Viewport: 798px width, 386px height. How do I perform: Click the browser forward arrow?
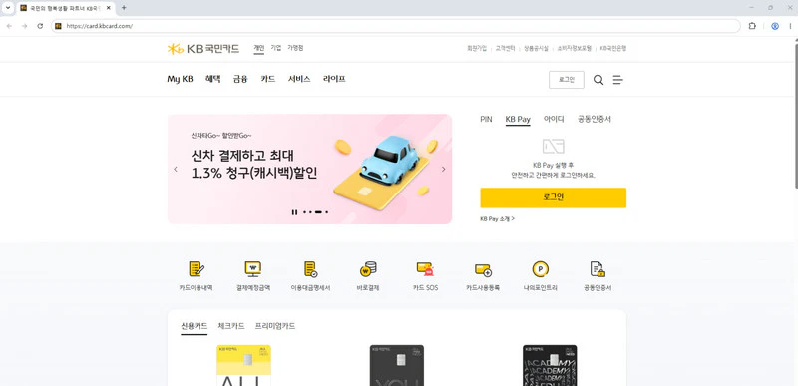24,26
